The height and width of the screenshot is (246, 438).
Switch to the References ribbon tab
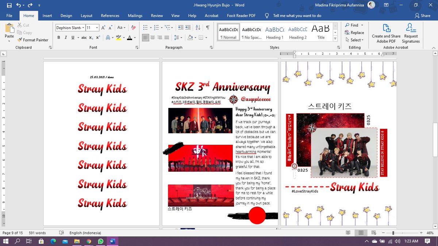click(x=110, y=16)
